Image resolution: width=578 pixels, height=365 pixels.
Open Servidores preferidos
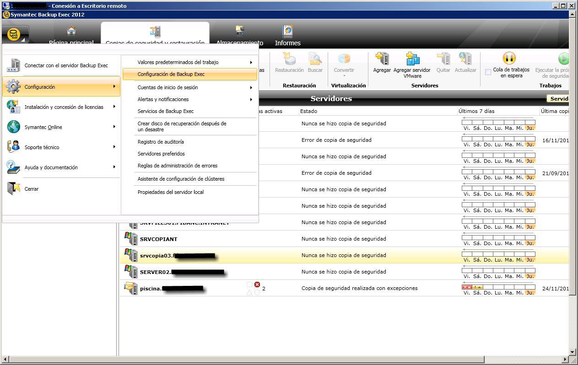coord(189,154)
